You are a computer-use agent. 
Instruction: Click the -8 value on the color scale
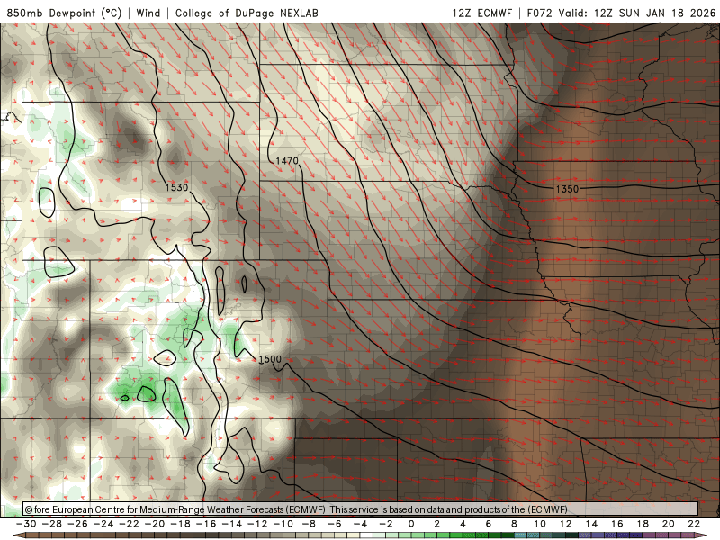pyautogui.click(x=309, y=524)
